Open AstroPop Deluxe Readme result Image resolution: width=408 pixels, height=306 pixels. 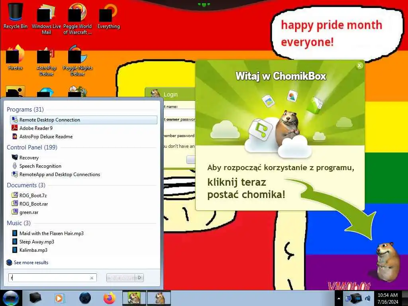tap(46, 136)
